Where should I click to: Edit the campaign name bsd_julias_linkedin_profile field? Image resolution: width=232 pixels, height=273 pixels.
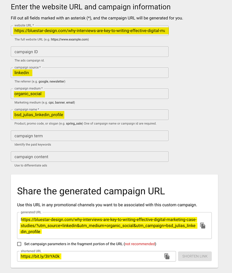90,115
